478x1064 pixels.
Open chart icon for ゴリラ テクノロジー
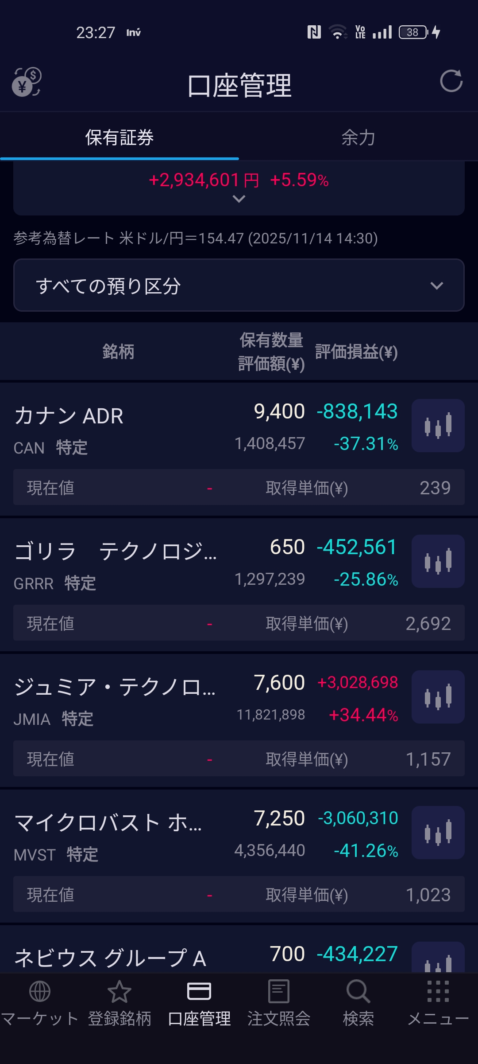438,561
